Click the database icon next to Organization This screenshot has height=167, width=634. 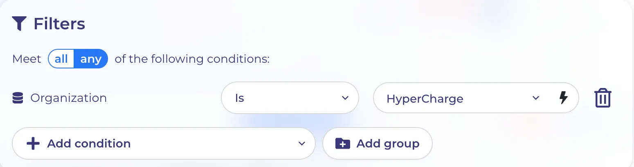(18, 98)
